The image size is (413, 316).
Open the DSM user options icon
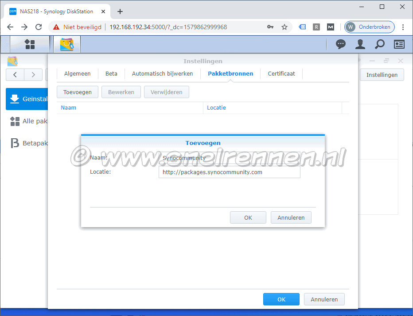[x=360, y=44]
